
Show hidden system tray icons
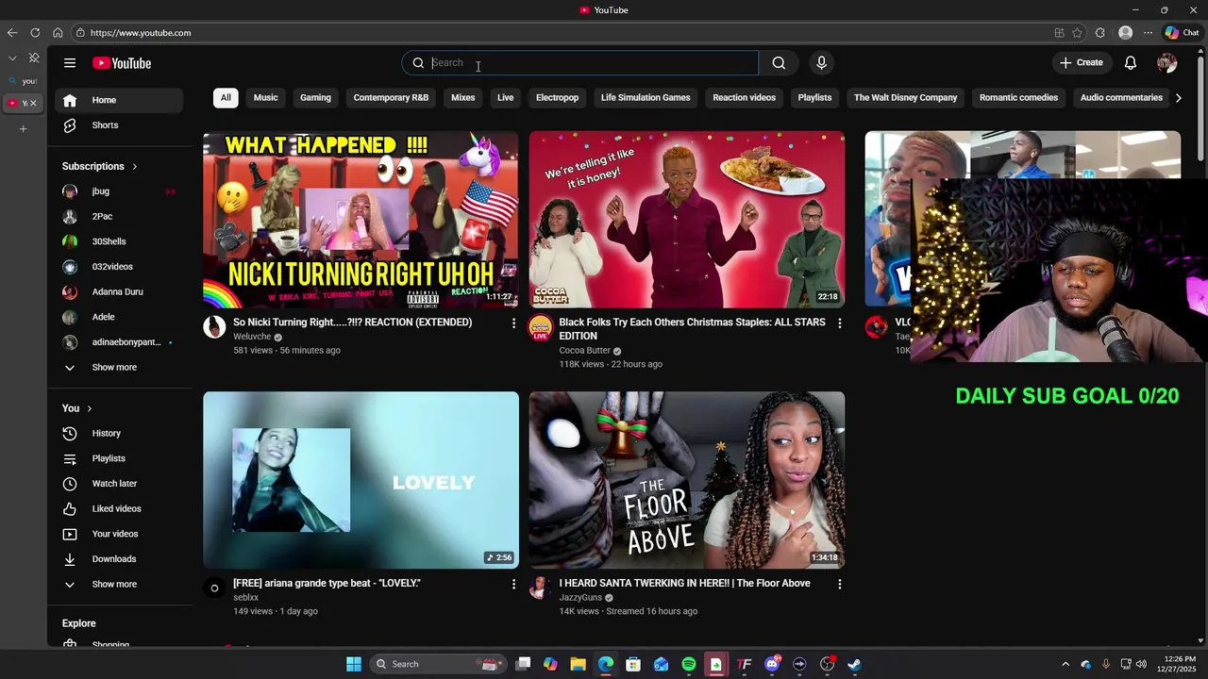click(1065, 664)
